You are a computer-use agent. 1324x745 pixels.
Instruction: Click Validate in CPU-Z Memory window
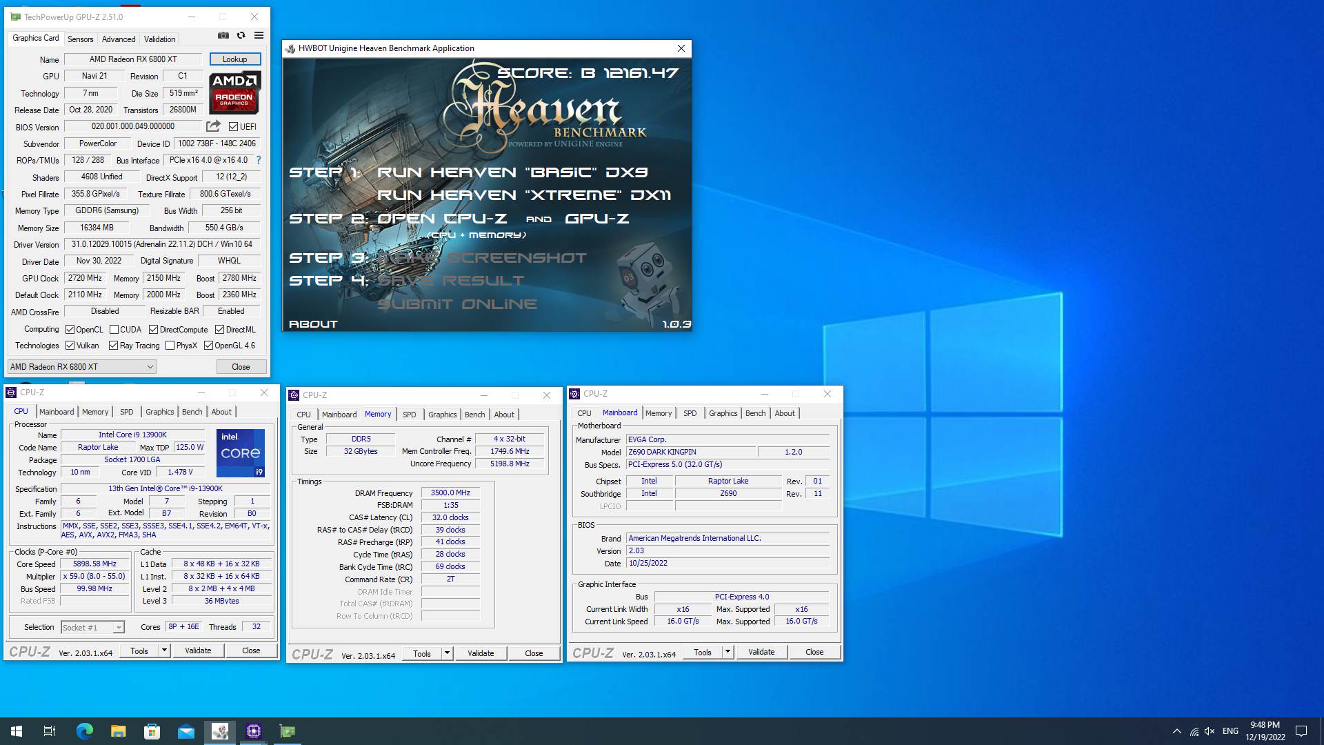click(x=481, y=653)
